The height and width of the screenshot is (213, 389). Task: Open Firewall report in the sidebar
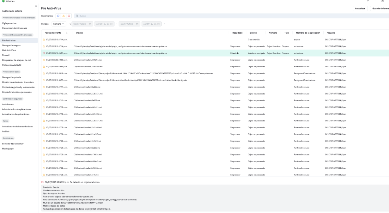coord(6,55)
